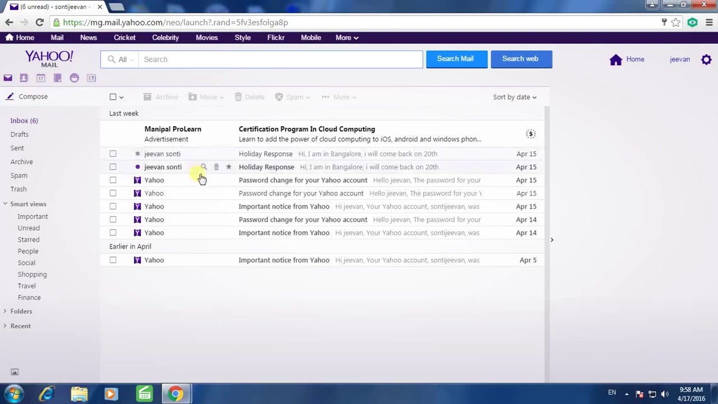718x404 pixels.
Task: Select the checkbox on the Apr 5 Yahoo notice
Action: pos(113,260)
